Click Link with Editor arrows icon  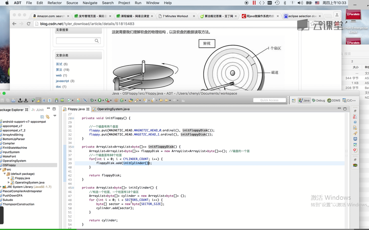coord(48,117)
